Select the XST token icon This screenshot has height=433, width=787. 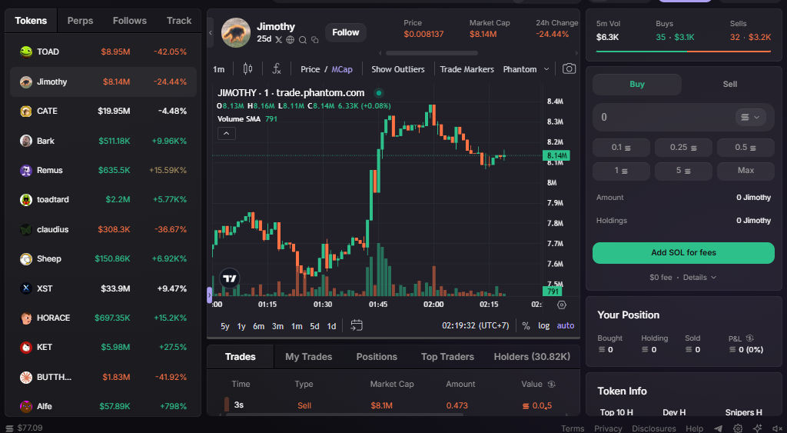click(x=26, y=288)
